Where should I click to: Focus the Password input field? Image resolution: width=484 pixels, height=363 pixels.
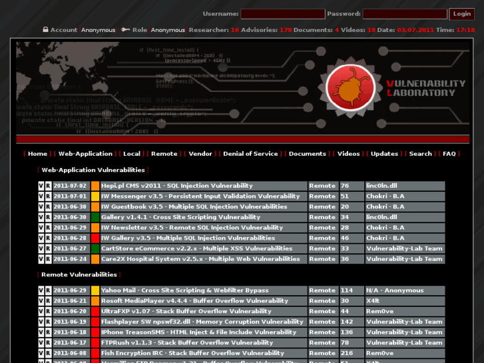tap(405, 14)
